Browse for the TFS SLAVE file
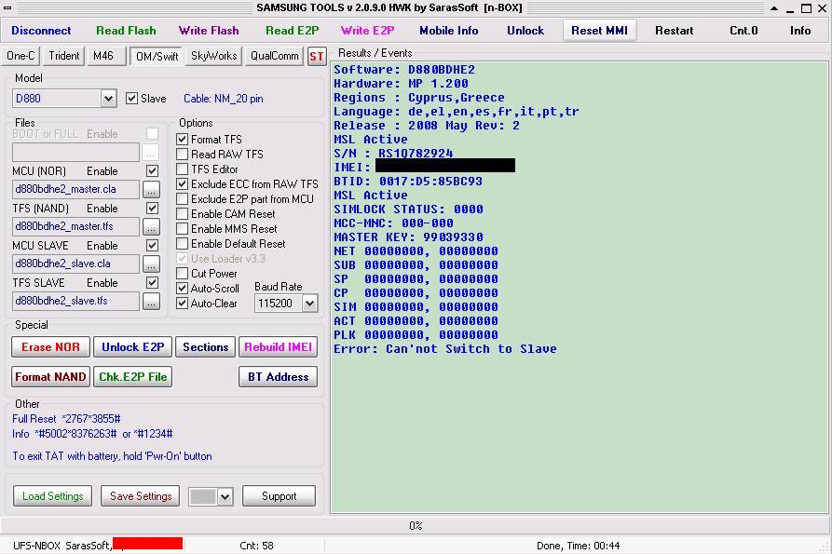 coord(151,301)
